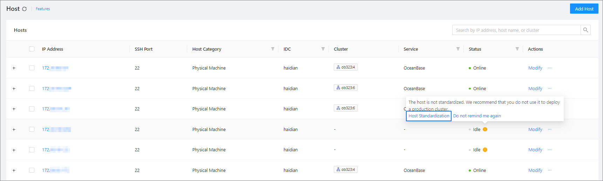Screen dimensions: 603x181
Task: Expand the first host row details
Action: [x=14, y=68]
